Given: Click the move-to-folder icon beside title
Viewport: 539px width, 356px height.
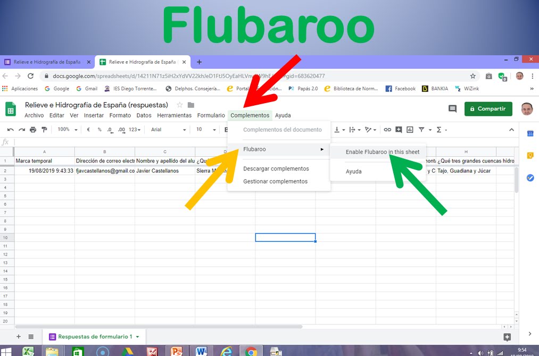Looking at the screenshot, I should pyautogui.click(x=191, y=105).
